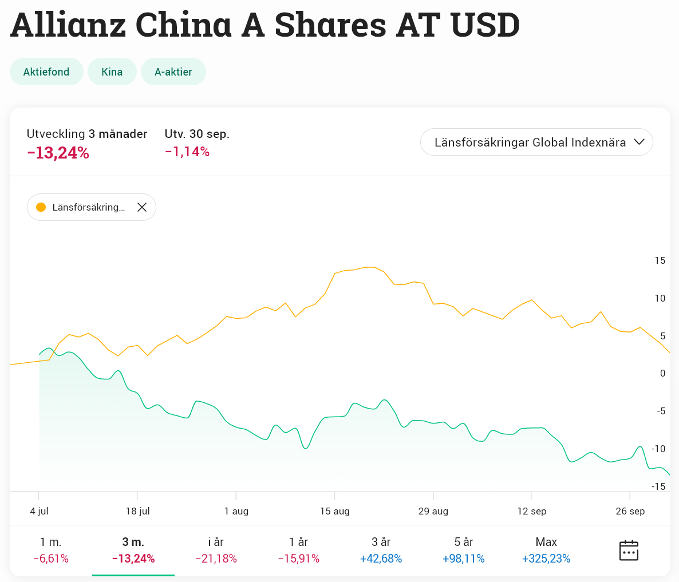
Task: Select the 1 m. period tab
Action: (x=50, y=550)
